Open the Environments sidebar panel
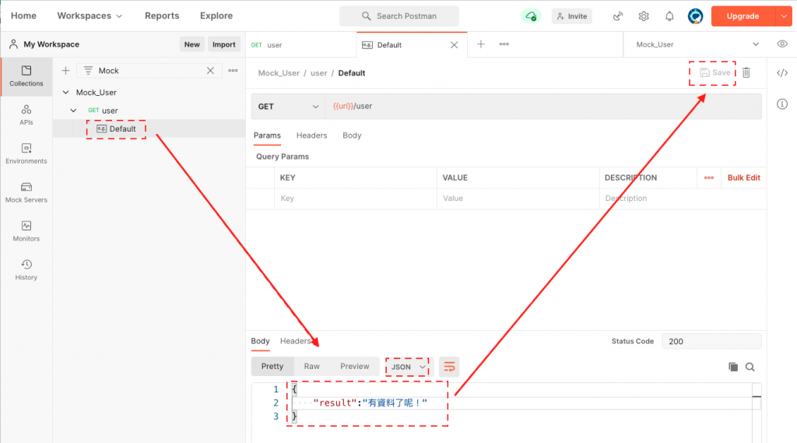Viewport: 797px width, 443px height. (x=26, y=153)
